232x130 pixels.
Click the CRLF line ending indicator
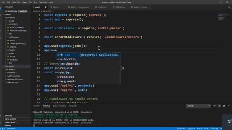coord(206,129)
